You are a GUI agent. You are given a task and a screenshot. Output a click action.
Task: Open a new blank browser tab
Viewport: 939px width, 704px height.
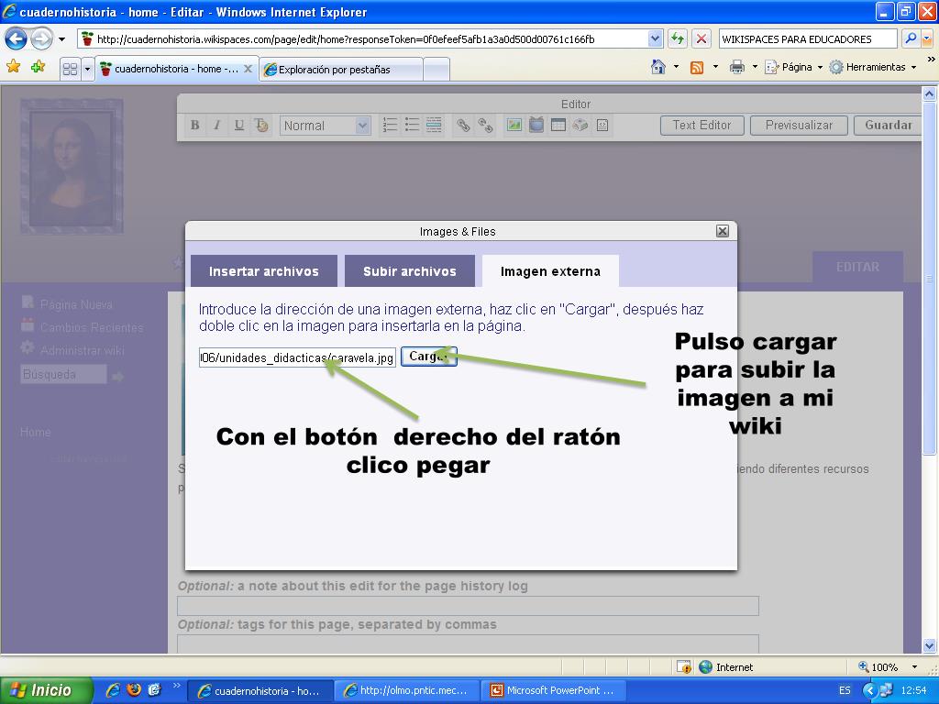(x=436, y=70)
